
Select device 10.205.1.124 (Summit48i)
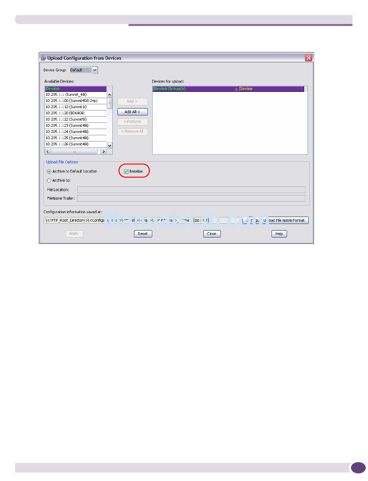pyautogui.click(x=76, y=132)
